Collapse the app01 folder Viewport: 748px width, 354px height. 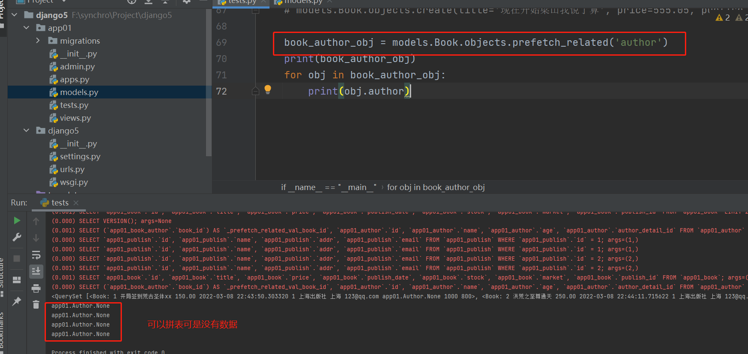click(x=26, y=28)
